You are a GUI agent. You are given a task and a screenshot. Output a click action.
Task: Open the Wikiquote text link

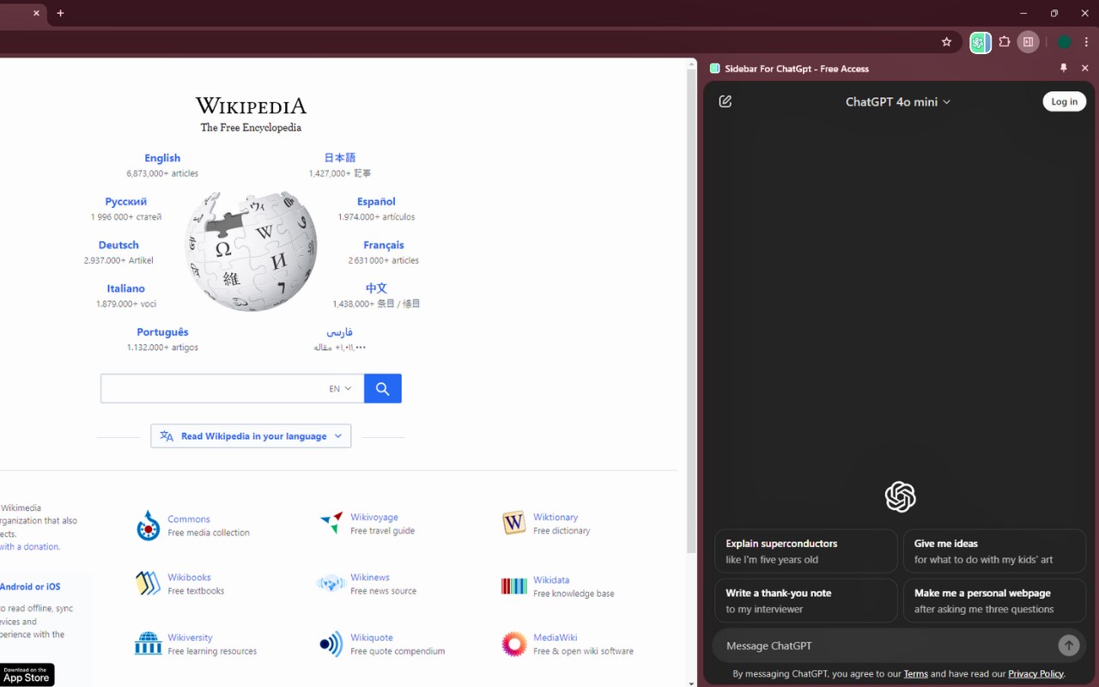tap(372, 638)
